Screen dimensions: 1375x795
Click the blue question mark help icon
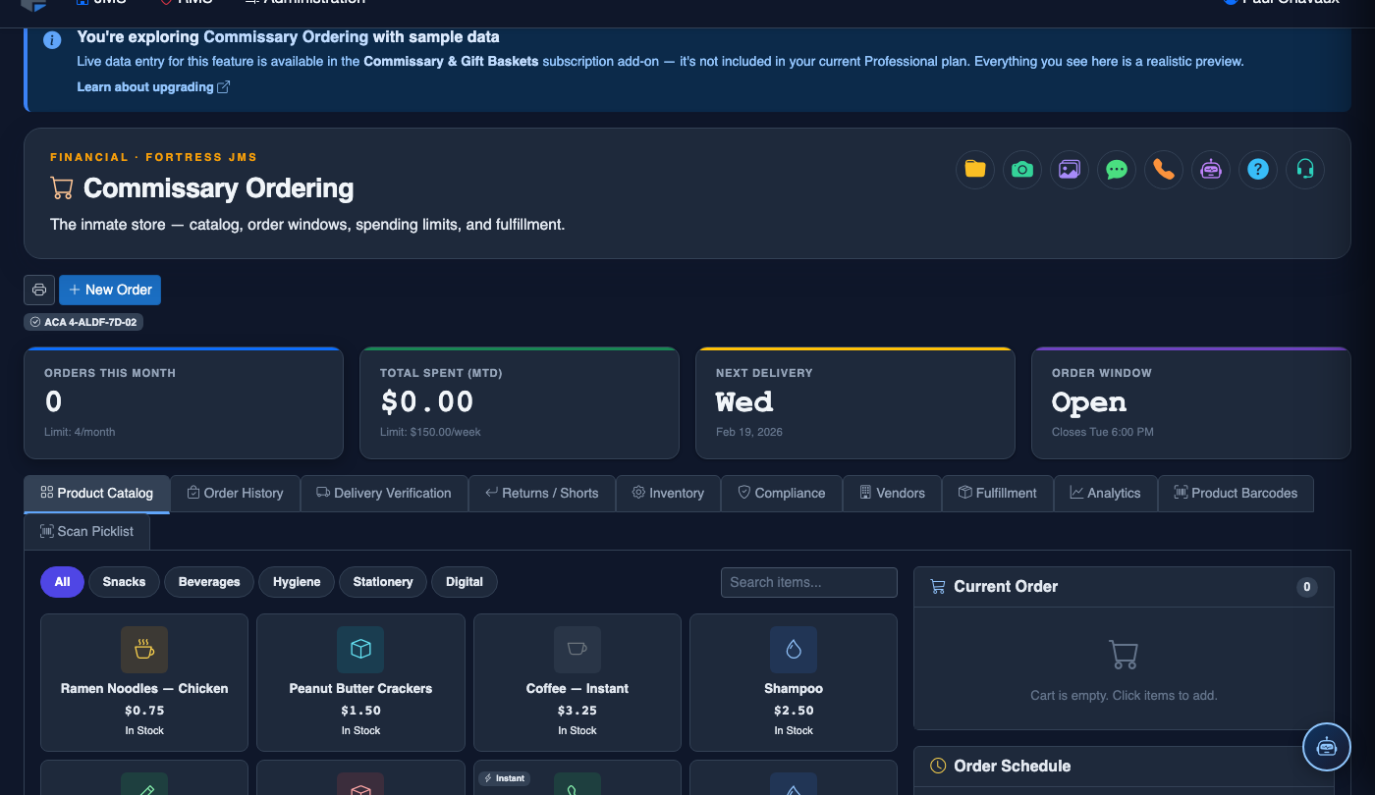[x=1258, y=170]
